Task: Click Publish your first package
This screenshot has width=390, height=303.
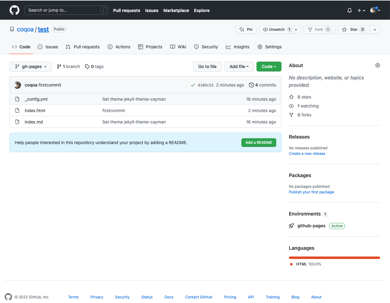Action: [311, 192]
